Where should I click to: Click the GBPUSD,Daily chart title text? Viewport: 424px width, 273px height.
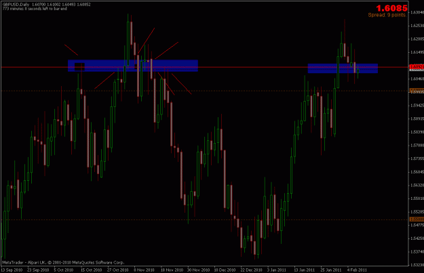coord(16,5)
